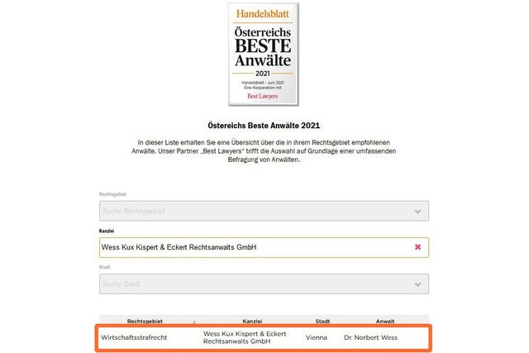This screenshot has width=529, height=353.
Task: Click the Best Lawyers logo on badge
Action: 263,96
